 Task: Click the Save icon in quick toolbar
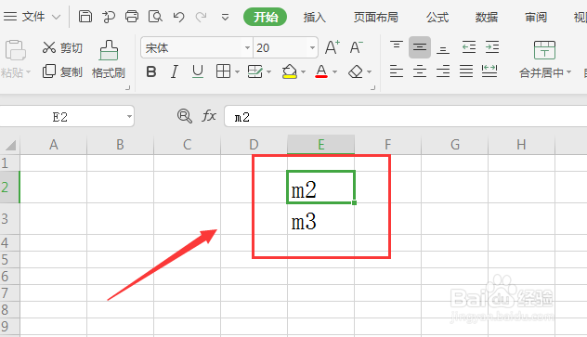coord(85,17)
